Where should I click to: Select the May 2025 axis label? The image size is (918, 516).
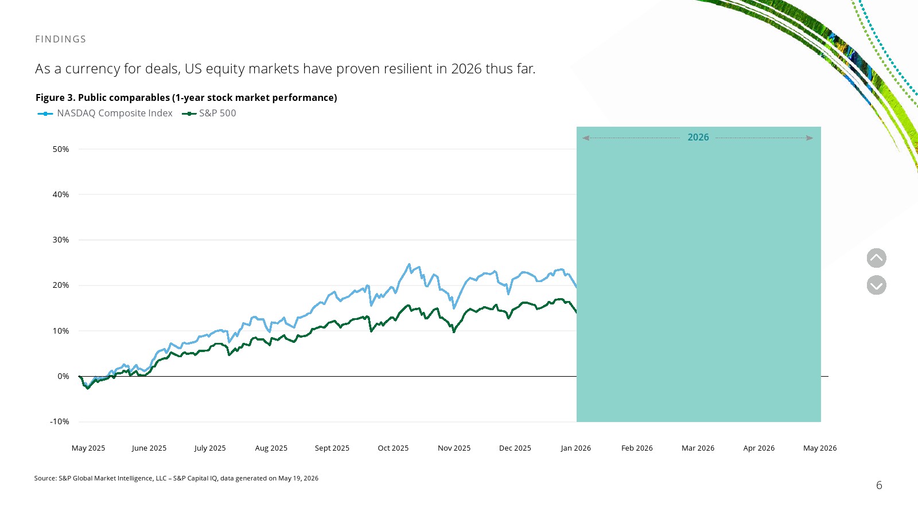coord(88,448)
